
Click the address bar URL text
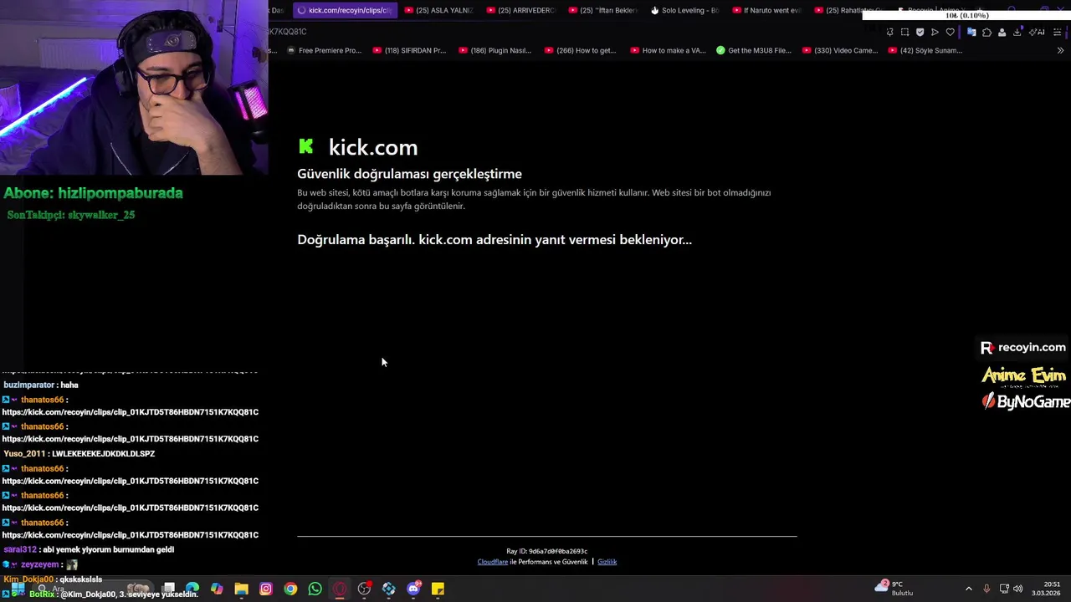click(x=287, y=32)
